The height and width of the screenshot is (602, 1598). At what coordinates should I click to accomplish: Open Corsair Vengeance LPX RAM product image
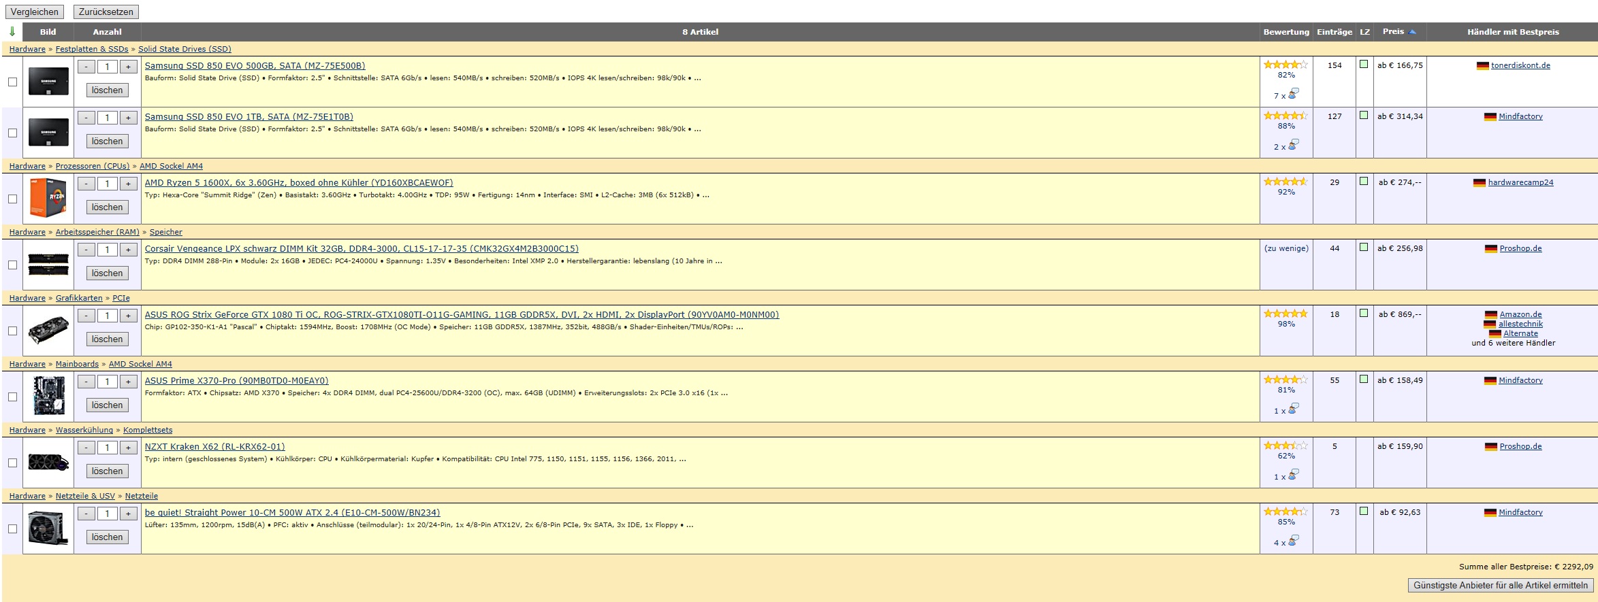(48, 265)
